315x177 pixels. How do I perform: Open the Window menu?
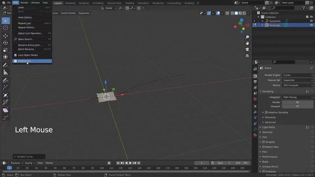[35, 2]
